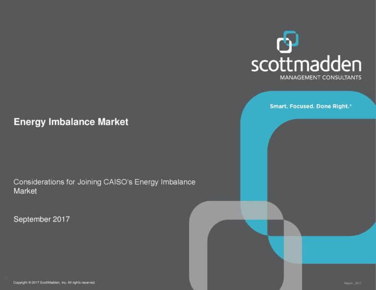Click the scottmadden wordmark

click(x=306, y=65)
